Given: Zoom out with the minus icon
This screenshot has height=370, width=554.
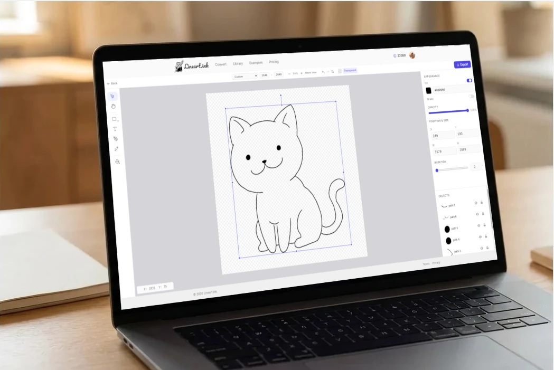Looking at the screenshot, I should (289, 74).
